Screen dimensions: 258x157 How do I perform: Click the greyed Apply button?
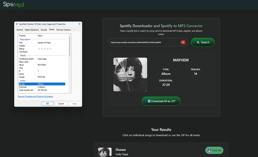click(x=74, y=104)
